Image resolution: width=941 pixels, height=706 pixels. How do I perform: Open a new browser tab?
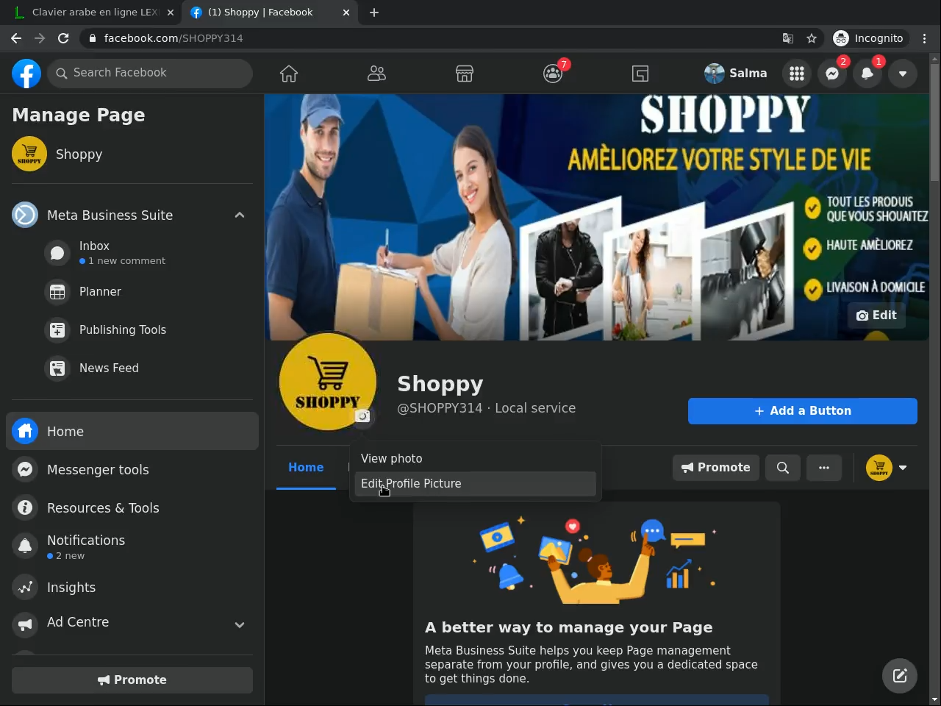tap(374, 13)
